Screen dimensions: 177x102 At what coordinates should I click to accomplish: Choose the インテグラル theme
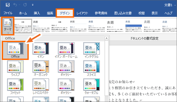(x=92, y=50)
